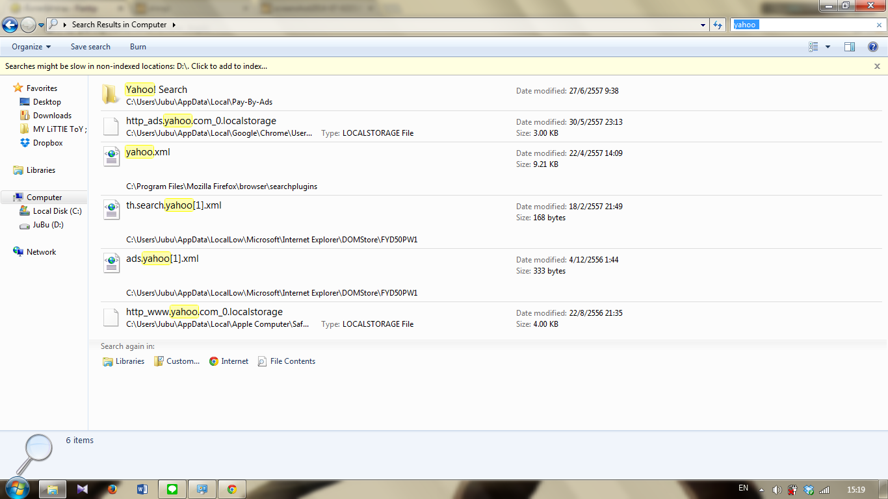888x499 pixels.
Task: Click the http_ads.yahoo.com_0.localstorage file name
Action: (x=201, y=121)
